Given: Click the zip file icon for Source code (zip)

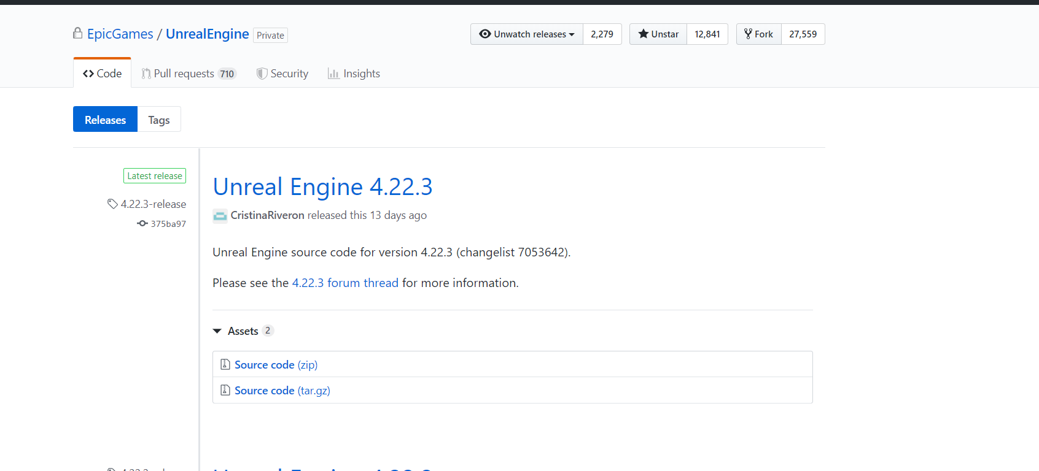Looking at the screenshot, I should 225,364.
